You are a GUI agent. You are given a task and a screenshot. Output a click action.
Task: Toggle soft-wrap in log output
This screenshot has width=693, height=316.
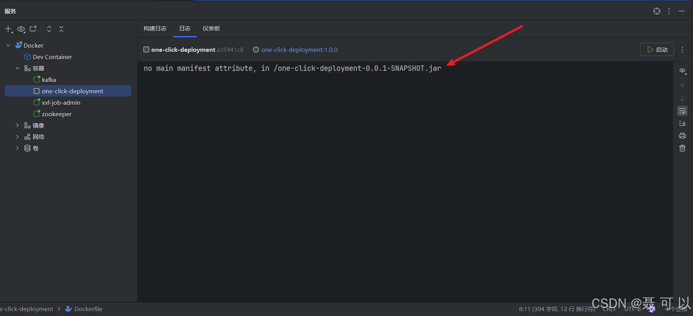pos(682,111)
